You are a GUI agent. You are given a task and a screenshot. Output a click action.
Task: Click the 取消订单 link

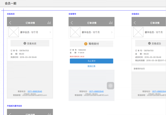tap(91, 66)
